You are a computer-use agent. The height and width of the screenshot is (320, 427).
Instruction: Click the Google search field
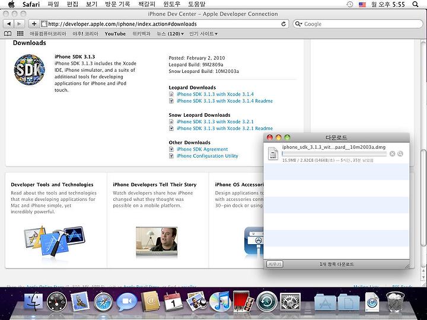(x=358, y=24)
